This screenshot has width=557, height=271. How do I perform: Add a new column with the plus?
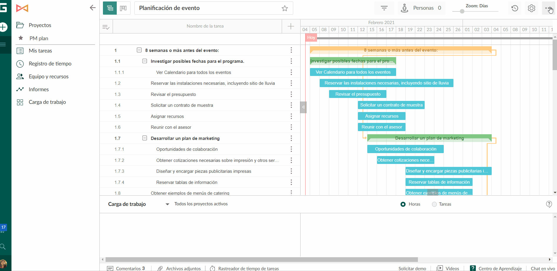pyautogui.click(x=291, y=26)
